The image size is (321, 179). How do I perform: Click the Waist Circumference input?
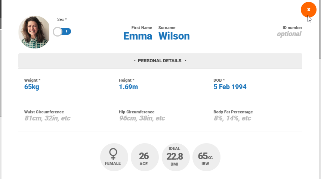pos(47,118)
